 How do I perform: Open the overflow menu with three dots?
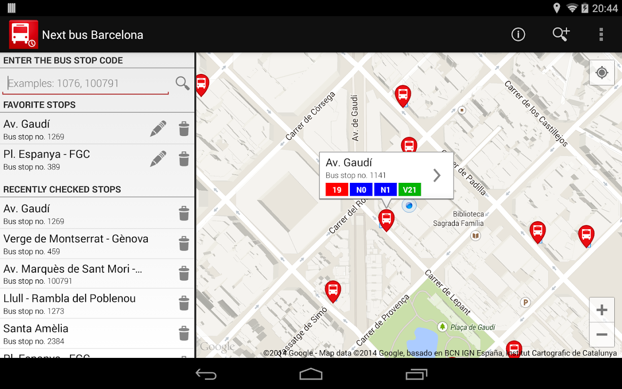click(602, 34)
